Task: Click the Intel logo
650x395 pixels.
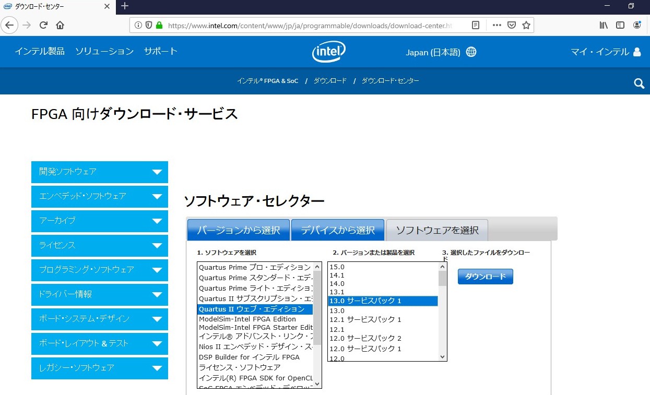Action: [x=329, y=52]
